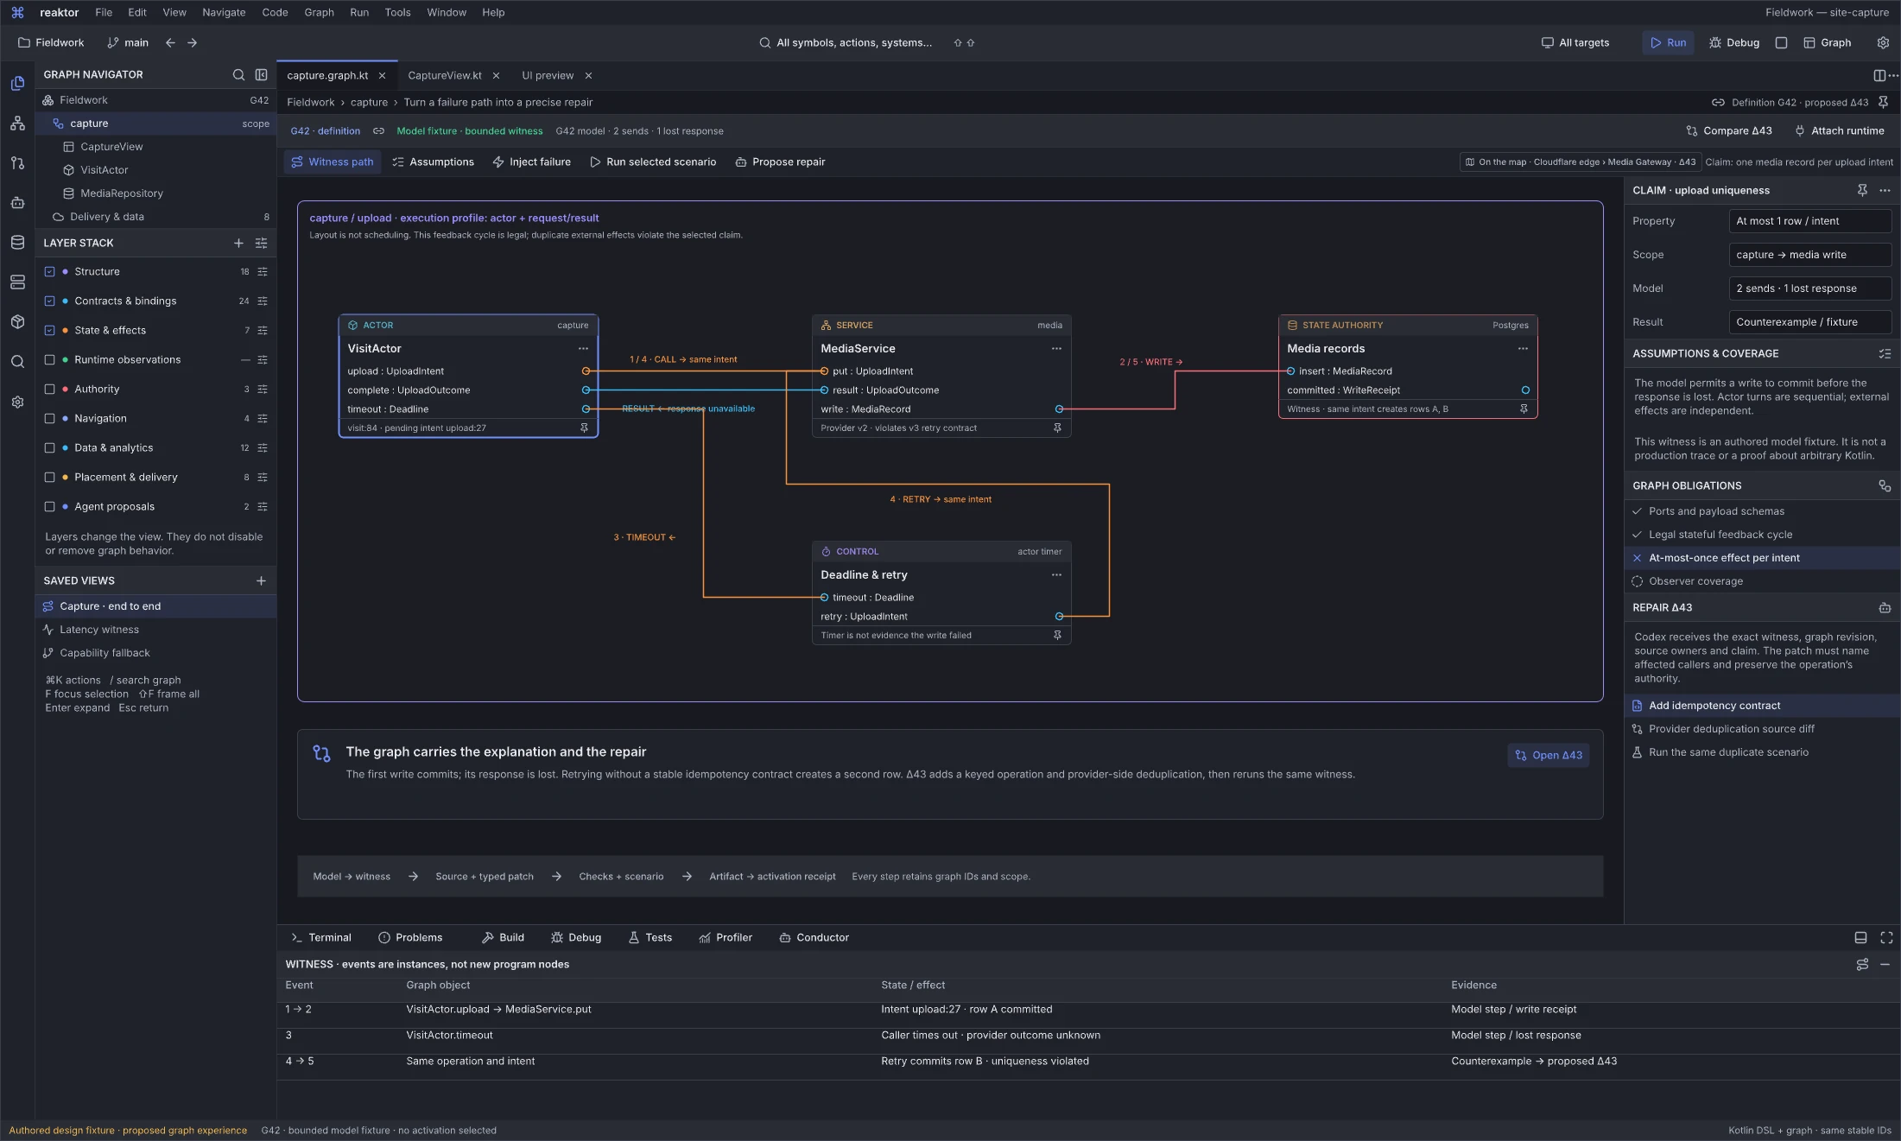
Task: Click Propose repair
Action: click(780, 162)
